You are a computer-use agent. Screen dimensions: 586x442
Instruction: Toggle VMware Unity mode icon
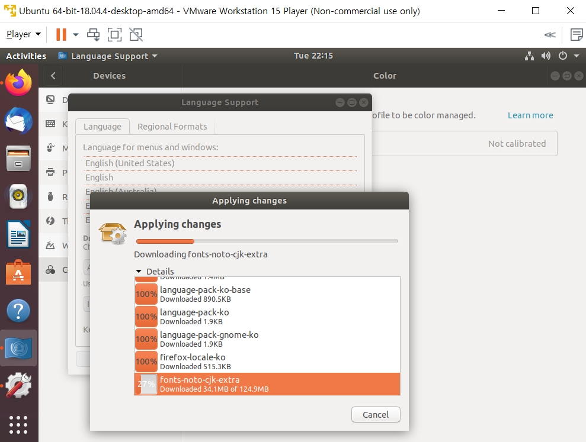[136, 35]
